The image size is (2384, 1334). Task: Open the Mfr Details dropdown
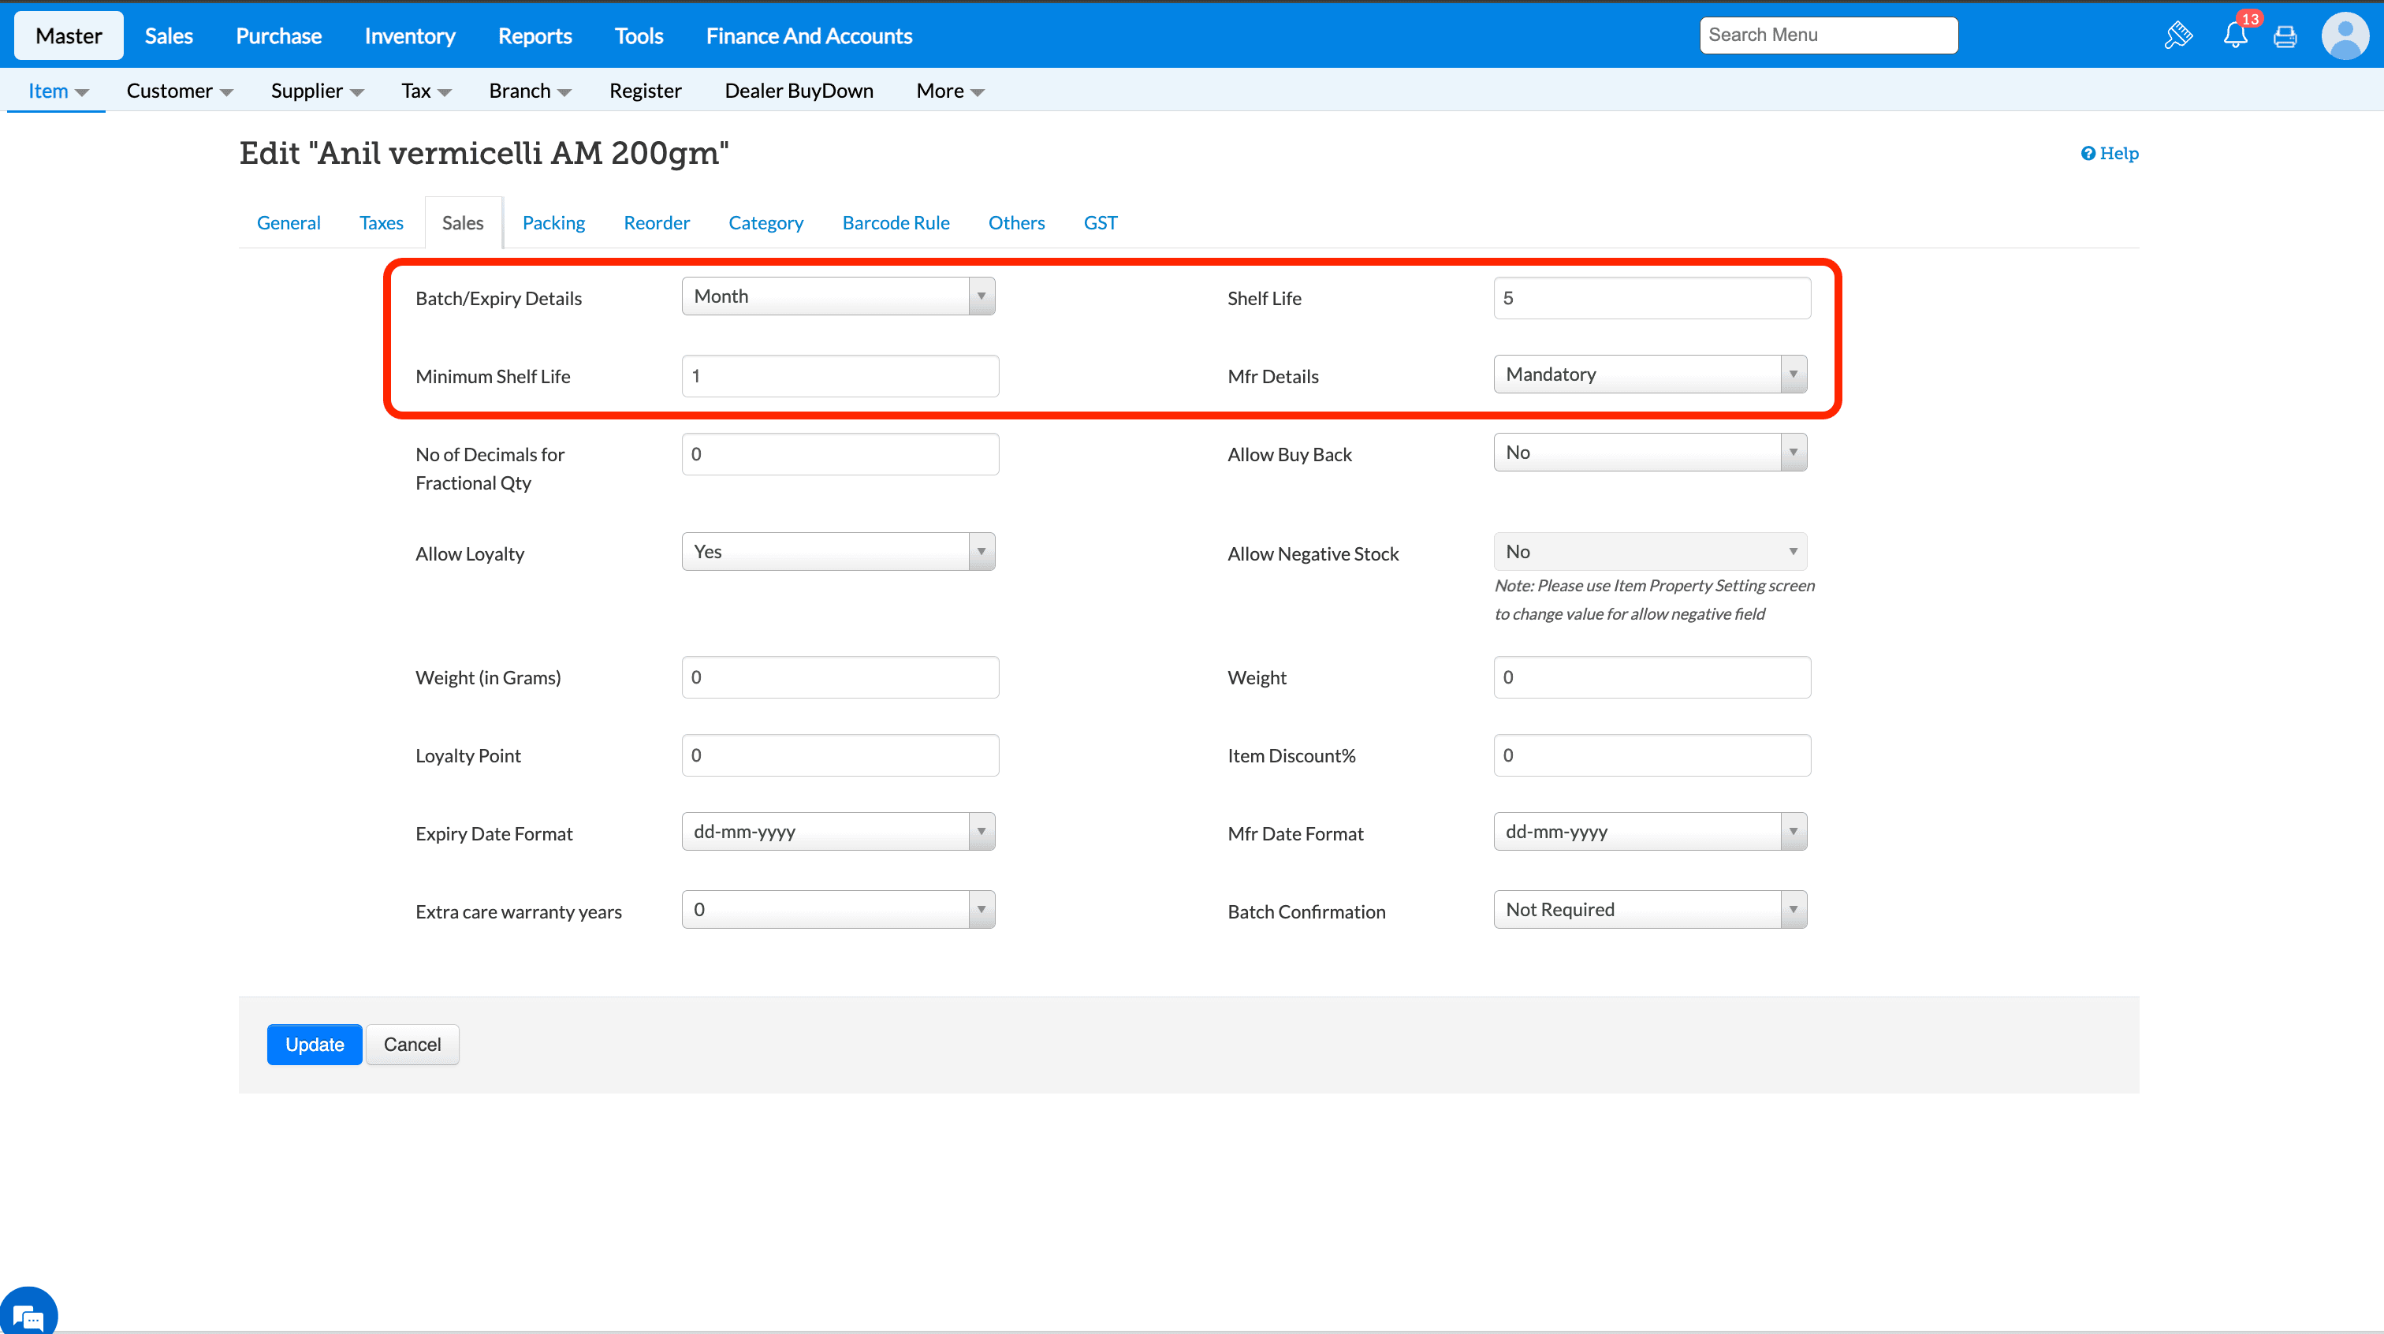point(1649,374)
